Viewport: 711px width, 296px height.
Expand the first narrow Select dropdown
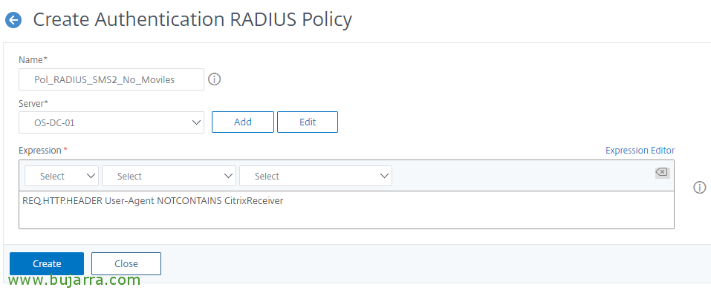coord(62,176)
